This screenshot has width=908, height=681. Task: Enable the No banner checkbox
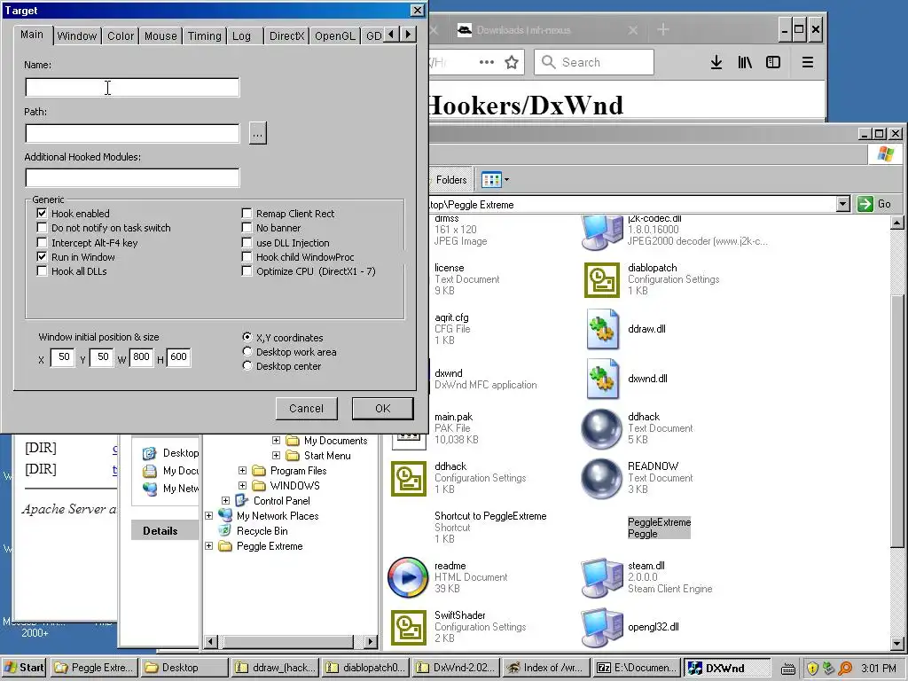tap(247, 228)
